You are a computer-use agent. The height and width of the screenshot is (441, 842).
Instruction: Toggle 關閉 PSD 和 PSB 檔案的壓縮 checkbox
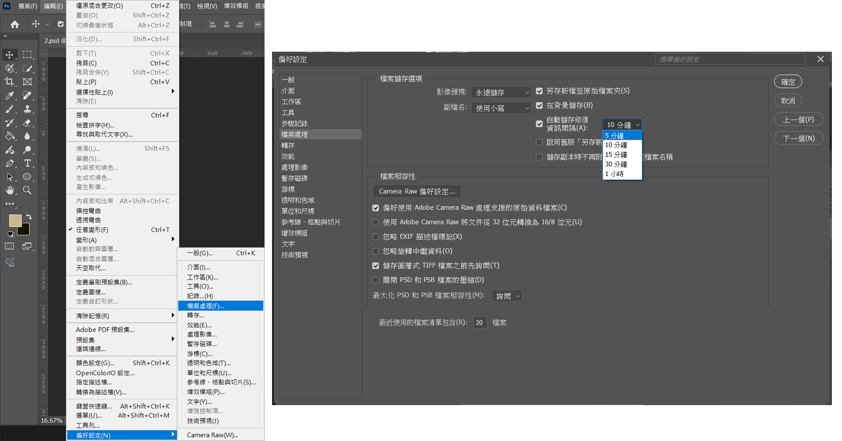(x=376, y=280)
